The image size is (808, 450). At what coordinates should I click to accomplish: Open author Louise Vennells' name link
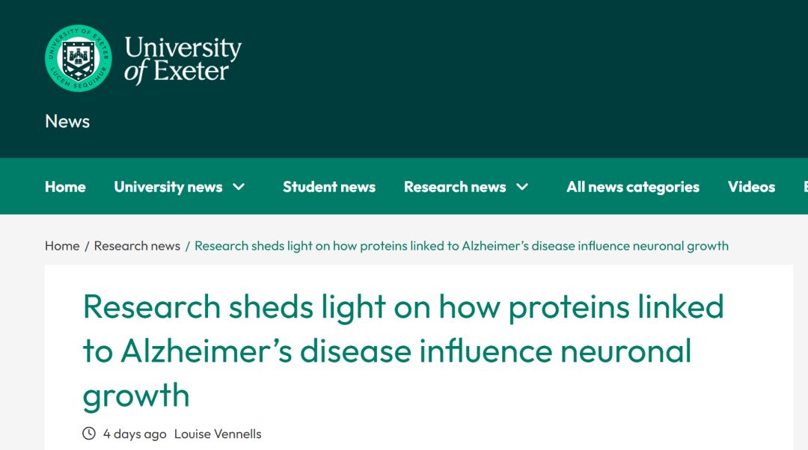coord(218,434)
